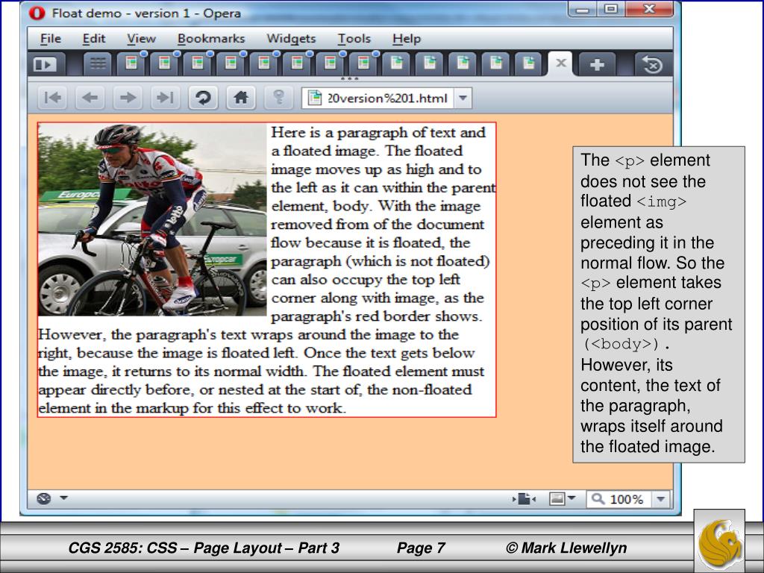Open the File menu
Image resolution: width=764 pixels, height=573 pixels.
[x=51, y=39]
